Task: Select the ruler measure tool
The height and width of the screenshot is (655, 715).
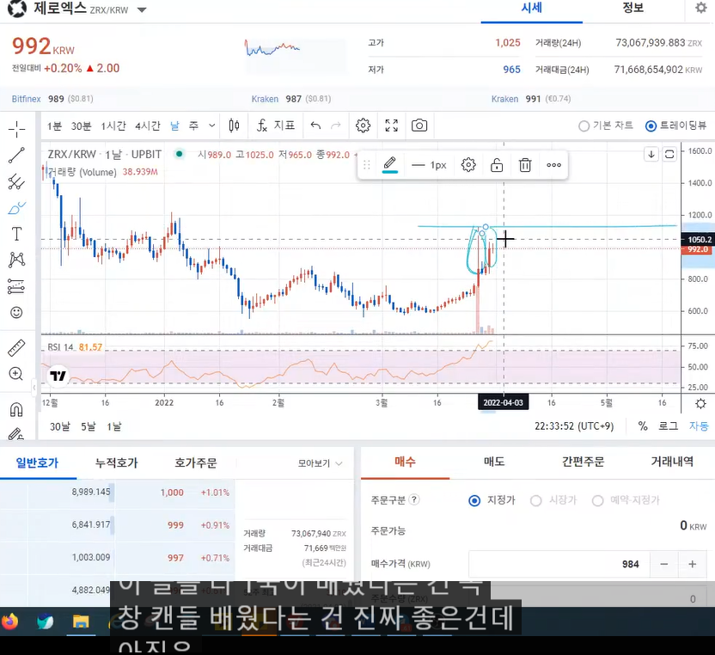Action: coord(16,348)
